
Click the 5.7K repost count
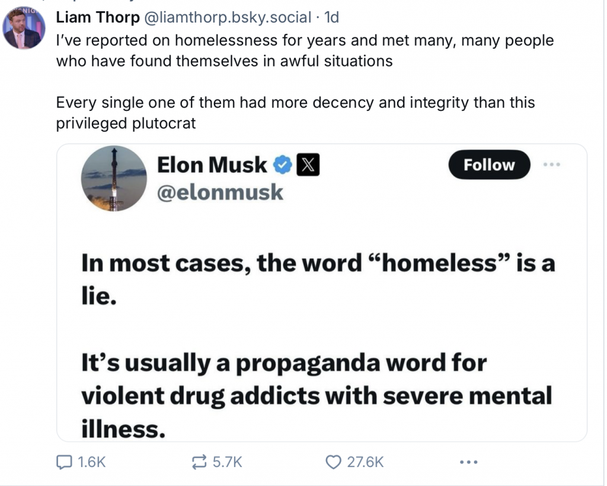pyautogui.click(x=227, y=462)
